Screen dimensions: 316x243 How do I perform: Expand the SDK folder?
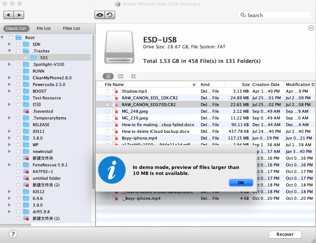click(9, 44)
